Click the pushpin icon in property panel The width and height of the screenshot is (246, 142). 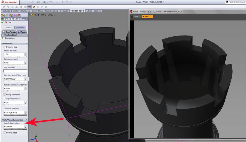10,22
